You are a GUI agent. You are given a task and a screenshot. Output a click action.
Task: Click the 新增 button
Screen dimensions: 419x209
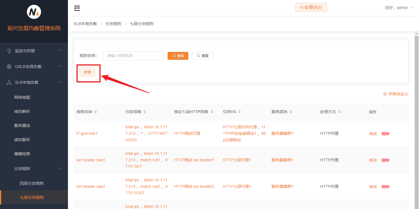[87, 72]
